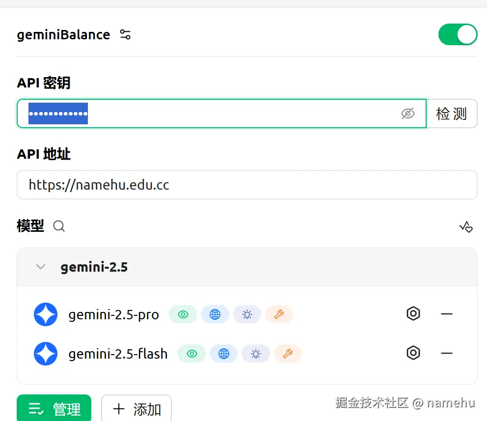Search models with magnifier icon
The height and width of the screenshot is (421, 487).
coord(59,226)
